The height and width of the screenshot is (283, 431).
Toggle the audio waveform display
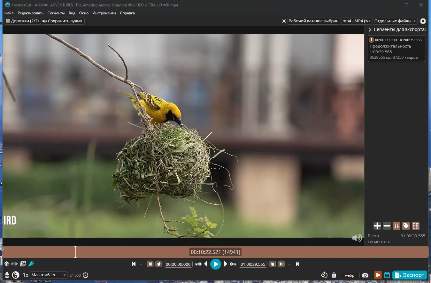coord(14,264)
